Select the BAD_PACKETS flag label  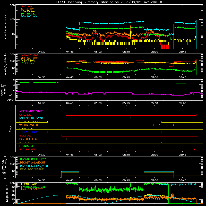pos(28,149)
